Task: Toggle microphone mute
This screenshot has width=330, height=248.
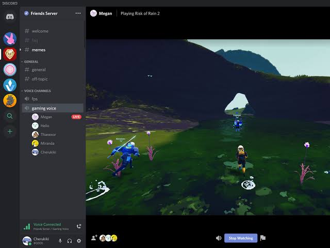Action: tap(60, 241)
